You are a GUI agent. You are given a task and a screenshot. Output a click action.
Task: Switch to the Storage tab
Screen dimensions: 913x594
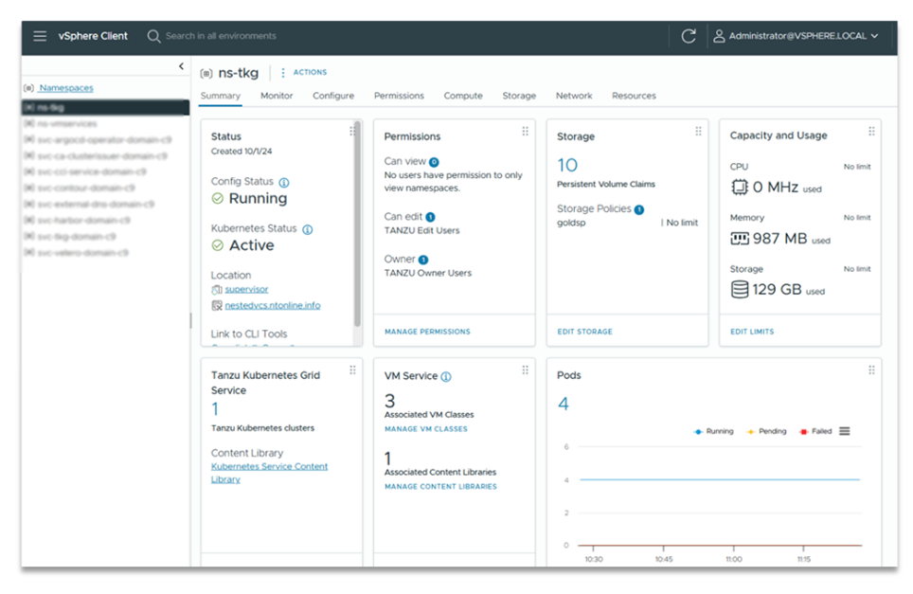pos(519,96)
